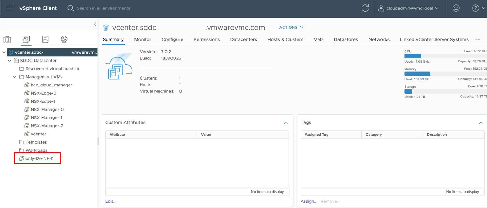The width and height of the screenshot is (487, 208).
Task: Collapse the Tags panel
Action: coord(481,123)
